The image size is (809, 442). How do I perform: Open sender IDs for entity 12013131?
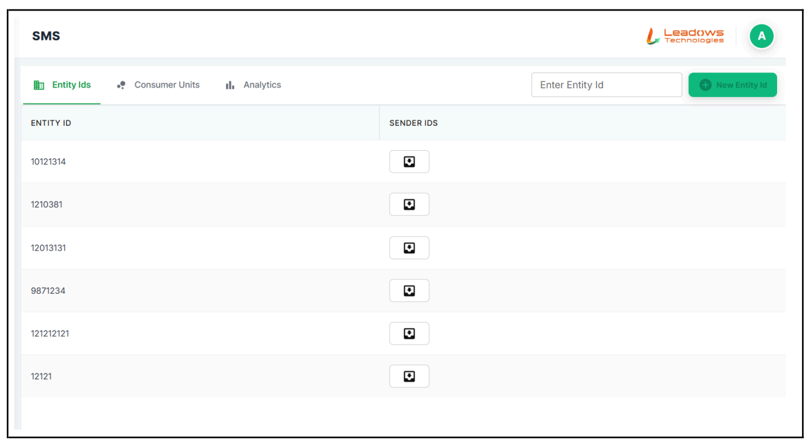point(409,248)
